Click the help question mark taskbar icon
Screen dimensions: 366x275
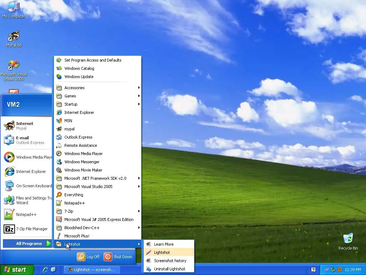tap(313, 270)
